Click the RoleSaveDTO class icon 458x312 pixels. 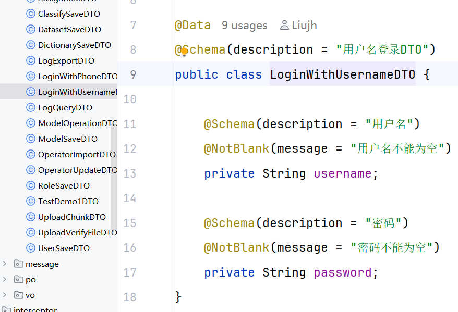pos(30,185)
